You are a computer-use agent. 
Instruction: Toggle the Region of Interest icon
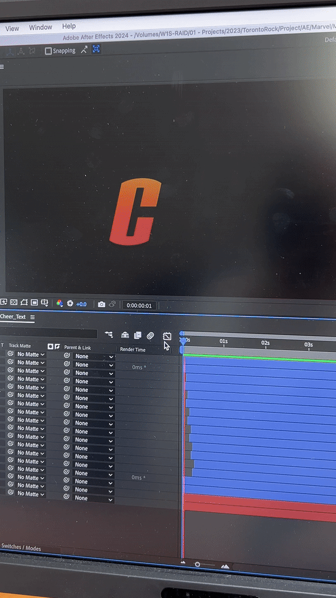click(x=34, y=303)
